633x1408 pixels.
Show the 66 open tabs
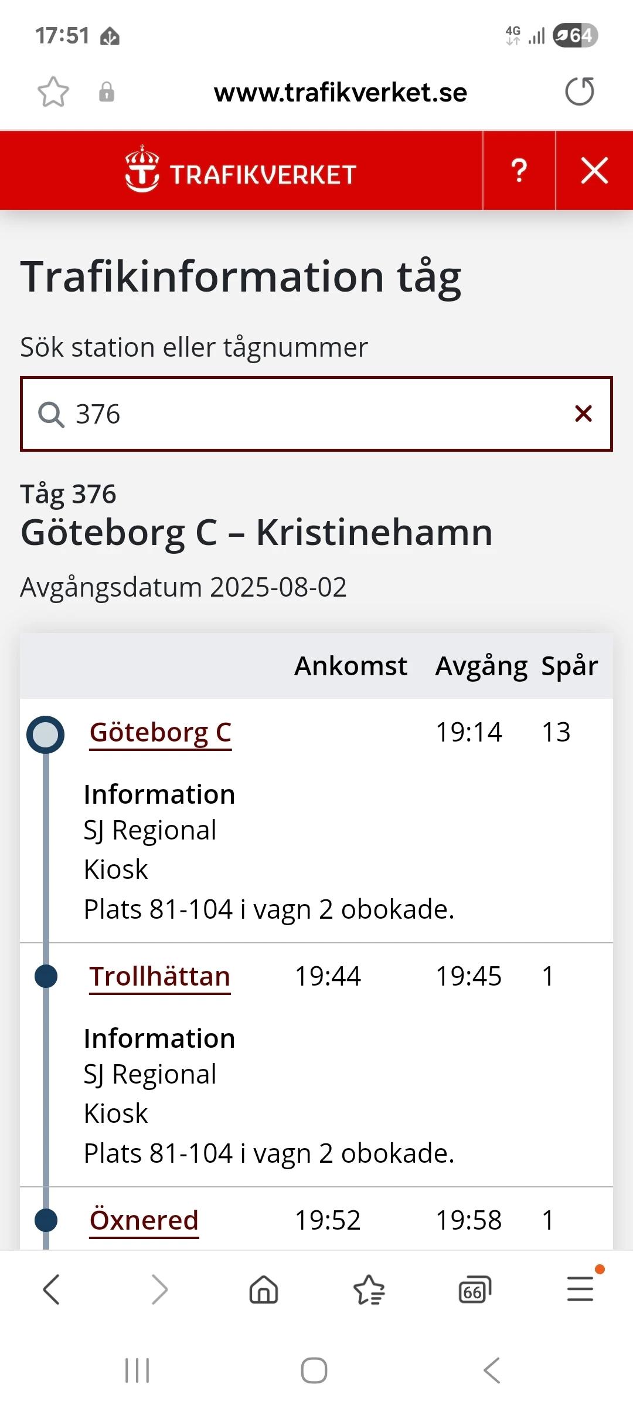coord(474,1289)
